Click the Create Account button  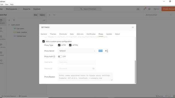[168, 9]
